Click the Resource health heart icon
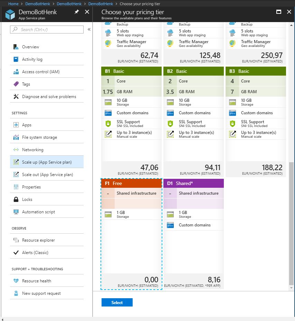This screenshot has height=321, width=295. tap(16, 281)
